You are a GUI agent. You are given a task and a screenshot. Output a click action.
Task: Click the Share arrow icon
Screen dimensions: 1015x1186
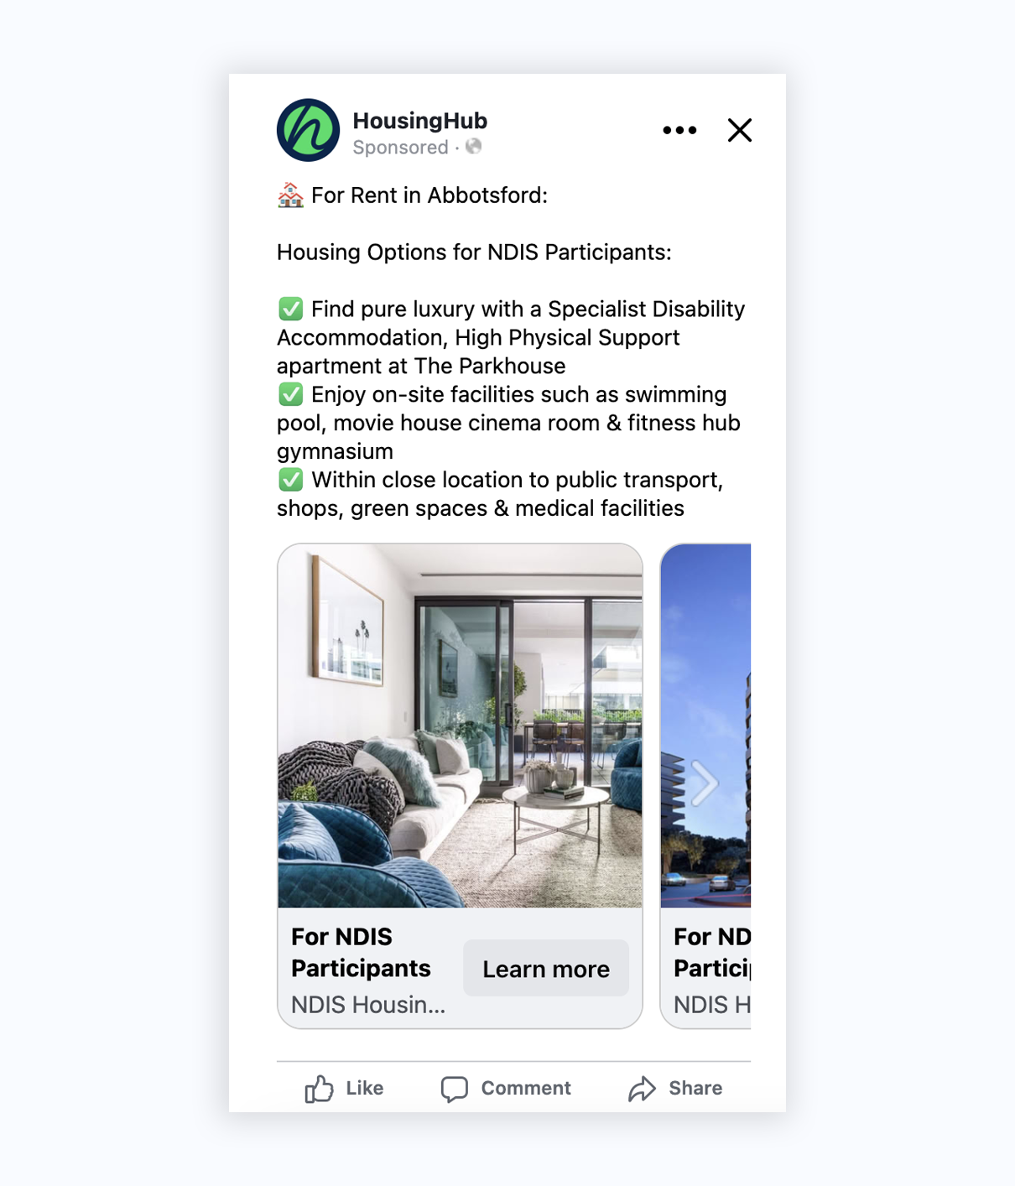[642, 1089]
